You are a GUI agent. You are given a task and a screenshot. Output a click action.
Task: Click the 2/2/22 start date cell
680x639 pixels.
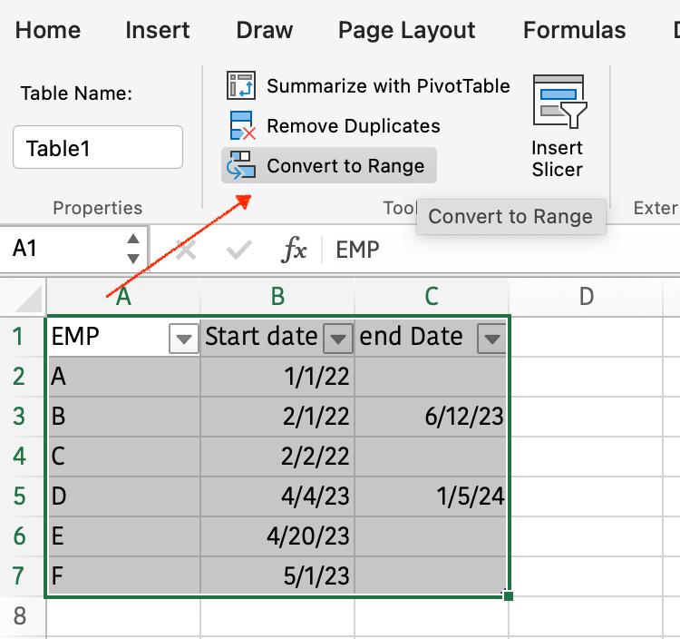point(277,457)
